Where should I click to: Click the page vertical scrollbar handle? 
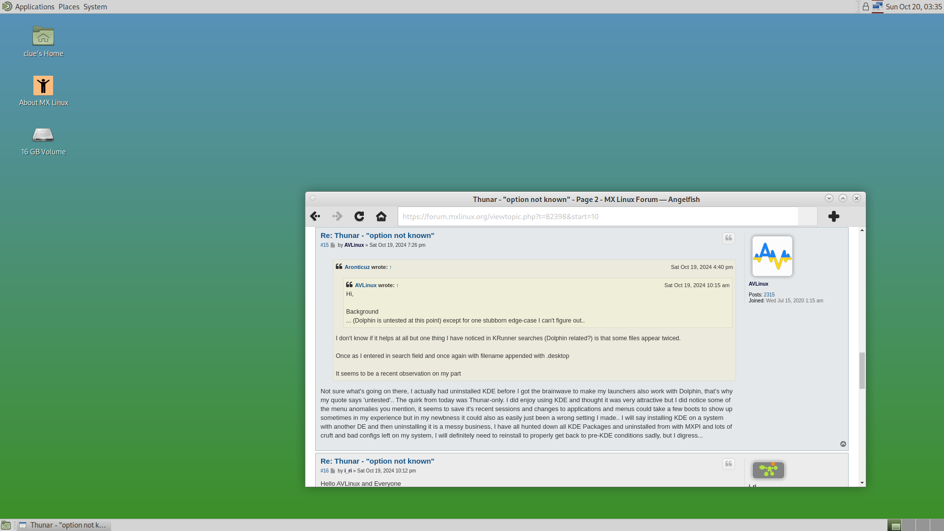click(862, 370)
